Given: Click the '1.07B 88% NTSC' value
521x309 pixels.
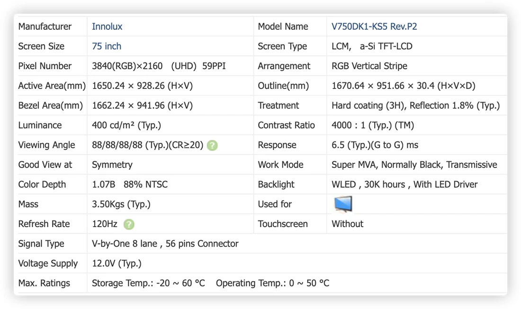Looking at the screenshot, I should click(x=130, y=185).
